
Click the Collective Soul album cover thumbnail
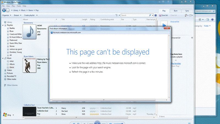pos(29,112)
